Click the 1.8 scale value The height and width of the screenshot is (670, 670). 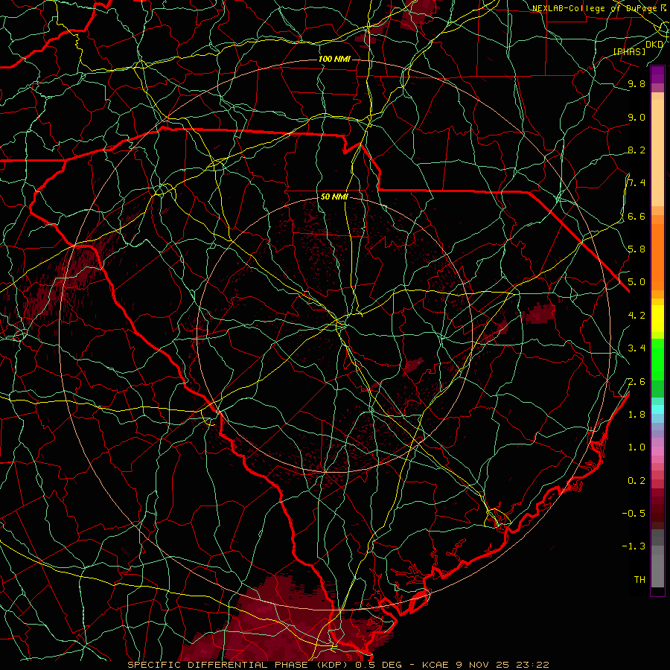click(x=636, y=415)
